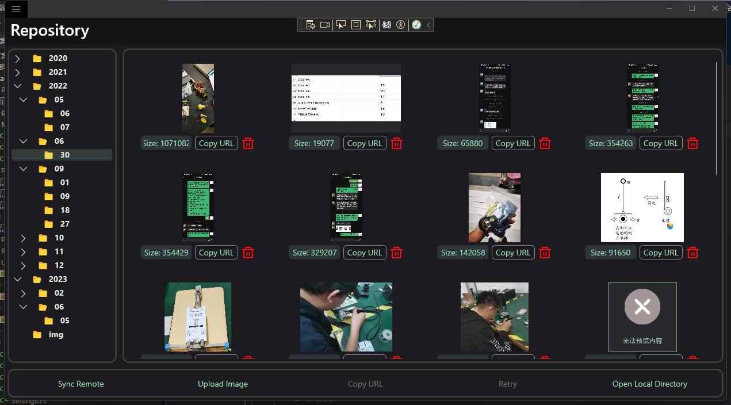Click the Upload Image button
Viewport: 731px width, 405px height.
(223, 384)
